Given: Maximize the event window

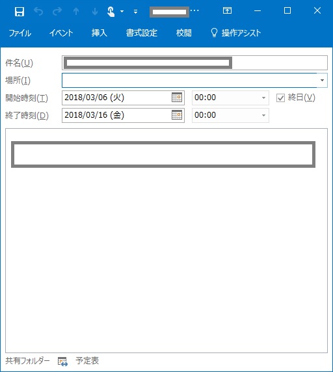Looking at the screenshot, I should point(287,10).
